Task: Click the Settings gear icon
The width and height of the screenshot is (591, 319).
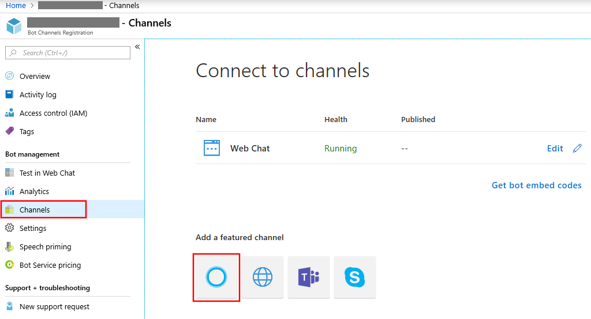Action: tap(9, 228)
